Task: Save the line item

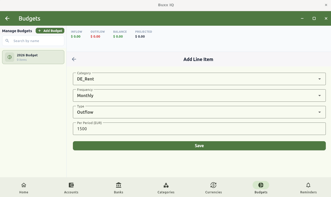Action: coord(199,146)
